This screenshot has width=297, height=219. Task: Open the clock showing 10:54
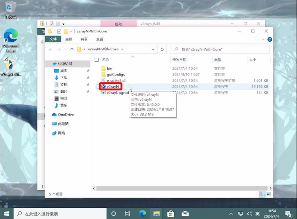[x=271, y=214]
